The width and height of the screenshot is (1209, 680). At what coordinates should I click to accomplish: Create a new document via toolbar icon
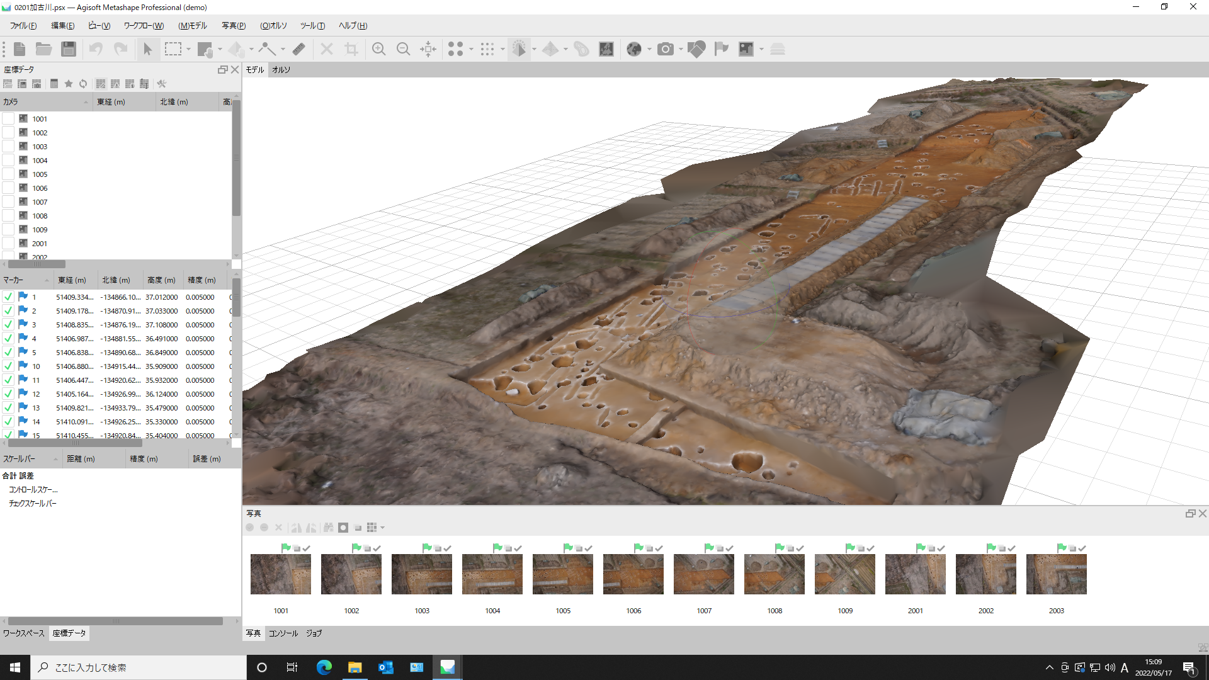[19, 49]
